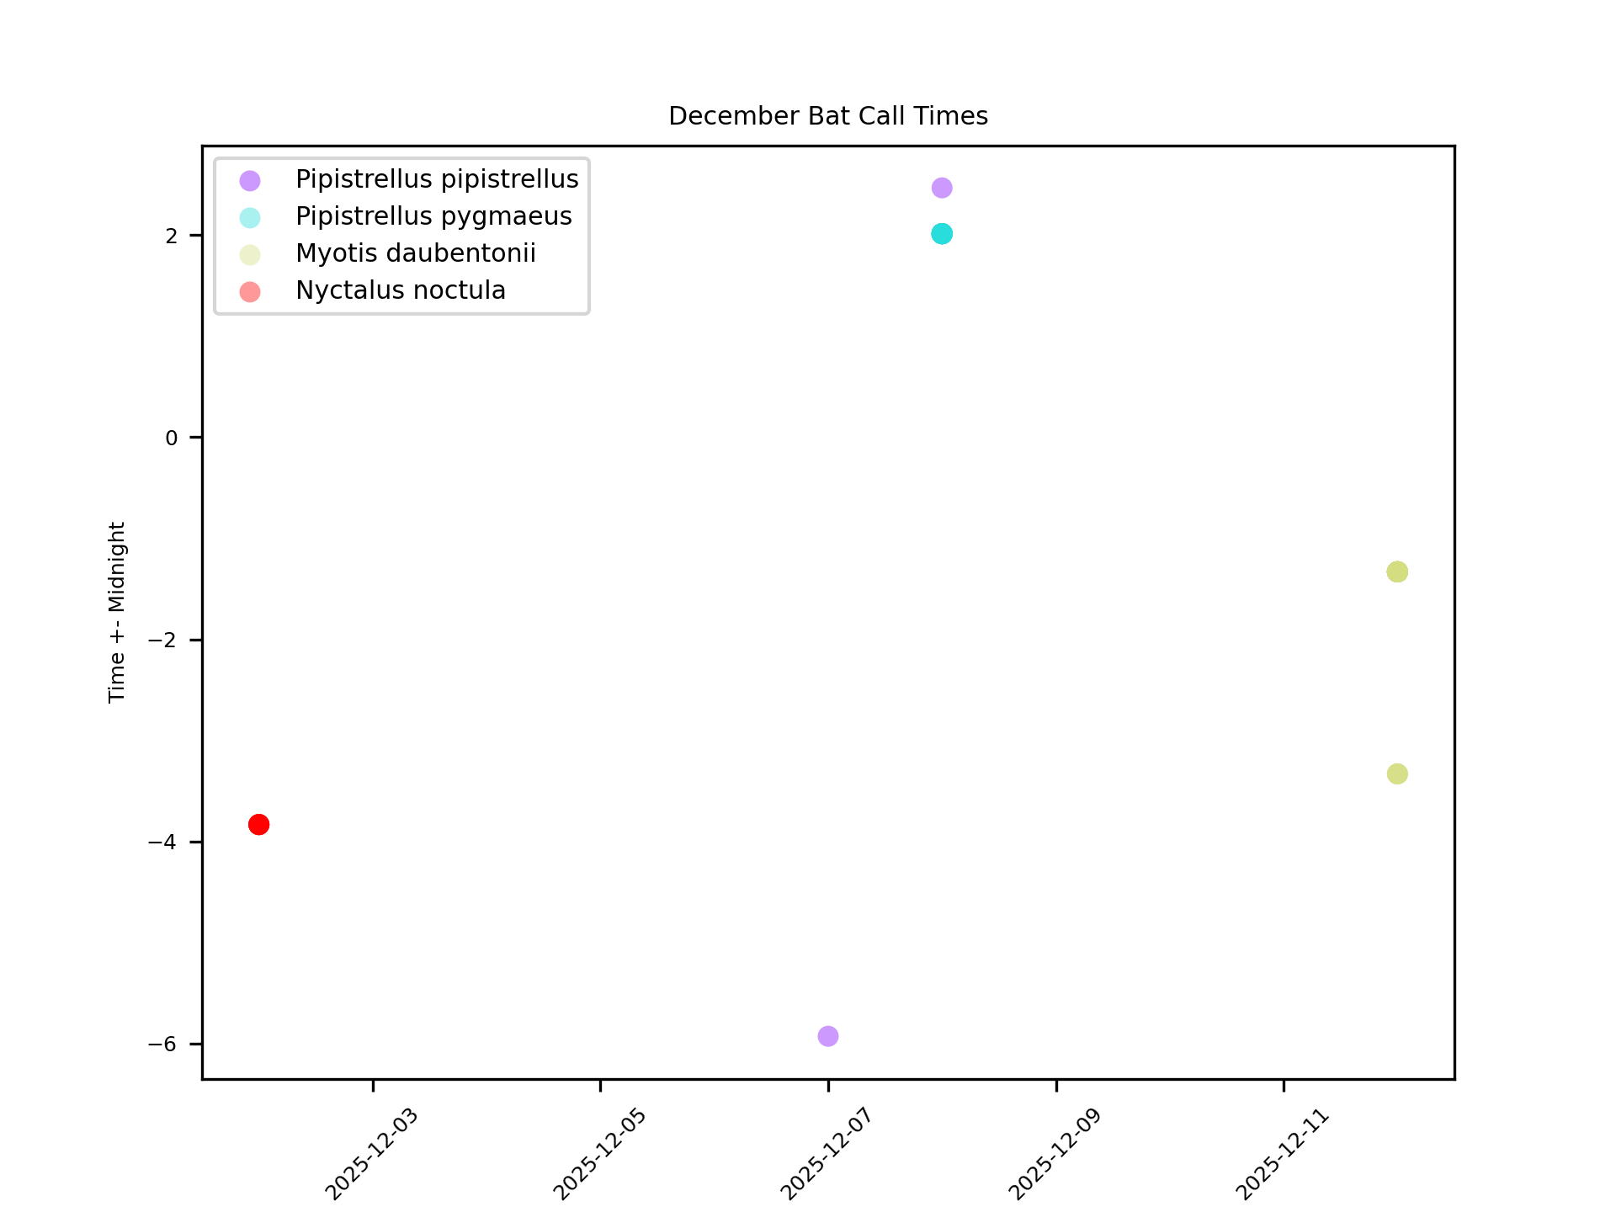Click the lower yellow-green Myotis daubentonii point
This screenshot has width=1616, height=1212.
[1397, 773]
